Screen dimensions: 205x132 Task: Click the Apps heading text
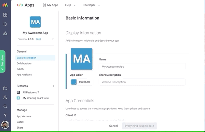click(x=29, y=5)
